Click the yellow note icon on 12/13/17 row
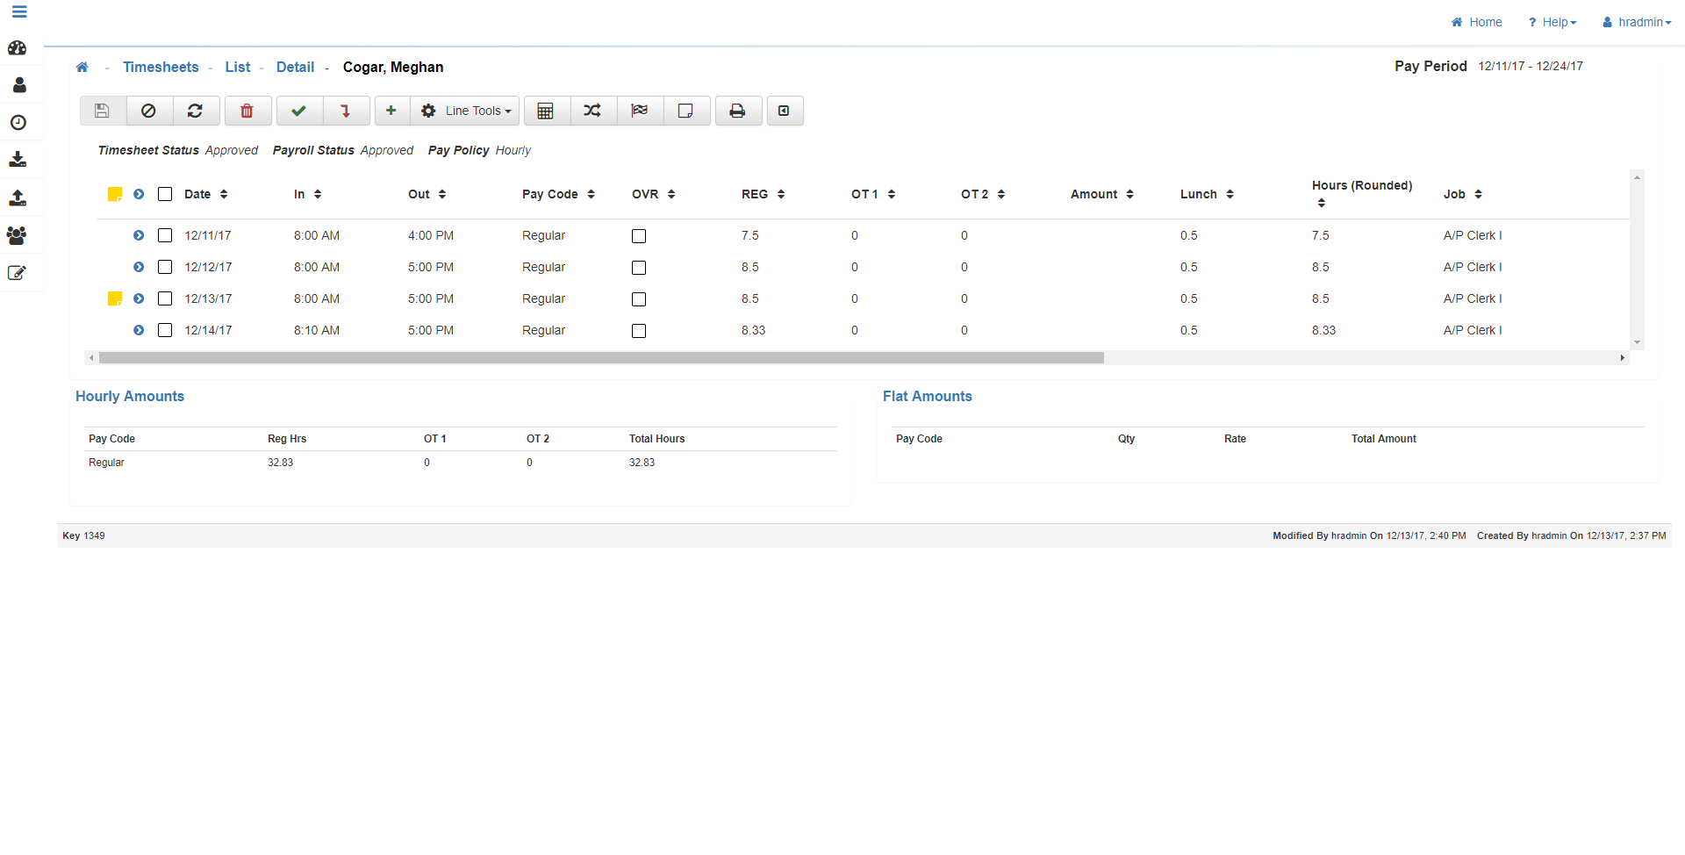The image size is (1685, 855). pyautogui.click(x=114, y=298)
